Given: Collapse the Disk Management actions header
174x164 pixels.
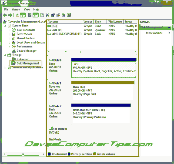Looking at the screenshot, I should (x=169, y=27).
